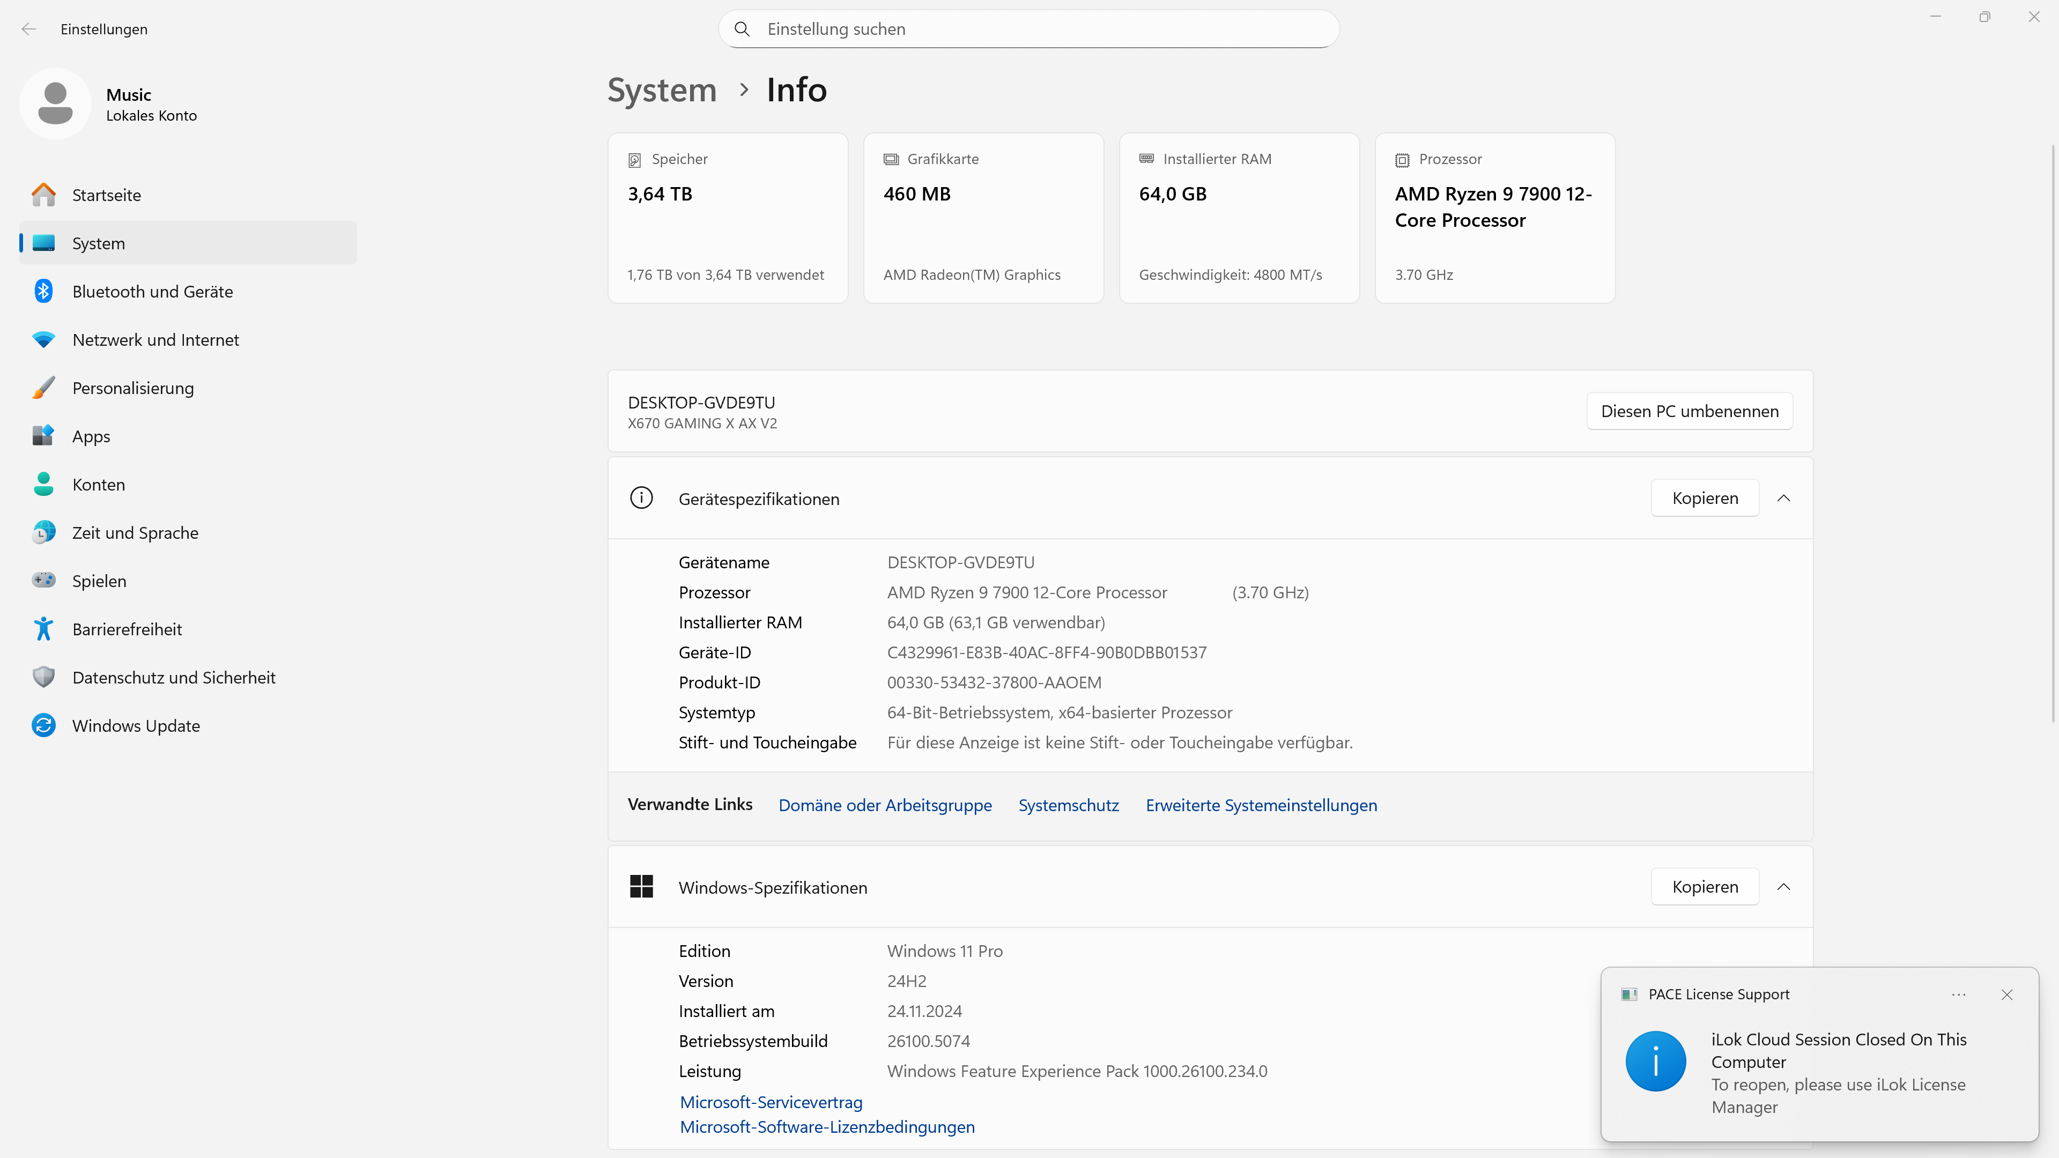Viewport: 2059px width, 1158px height.
Task: Copy Windows-Spezifikationen with Kopieren
Action: pos(1705,886)
